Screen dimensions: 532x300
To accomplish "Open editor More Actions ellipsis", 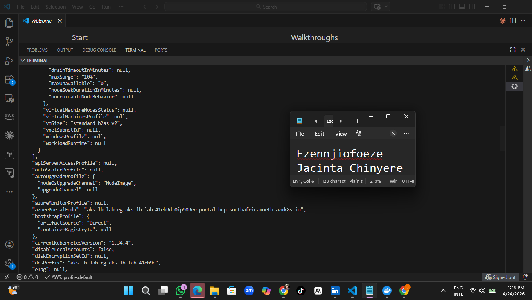I will (x=523, y=21).
